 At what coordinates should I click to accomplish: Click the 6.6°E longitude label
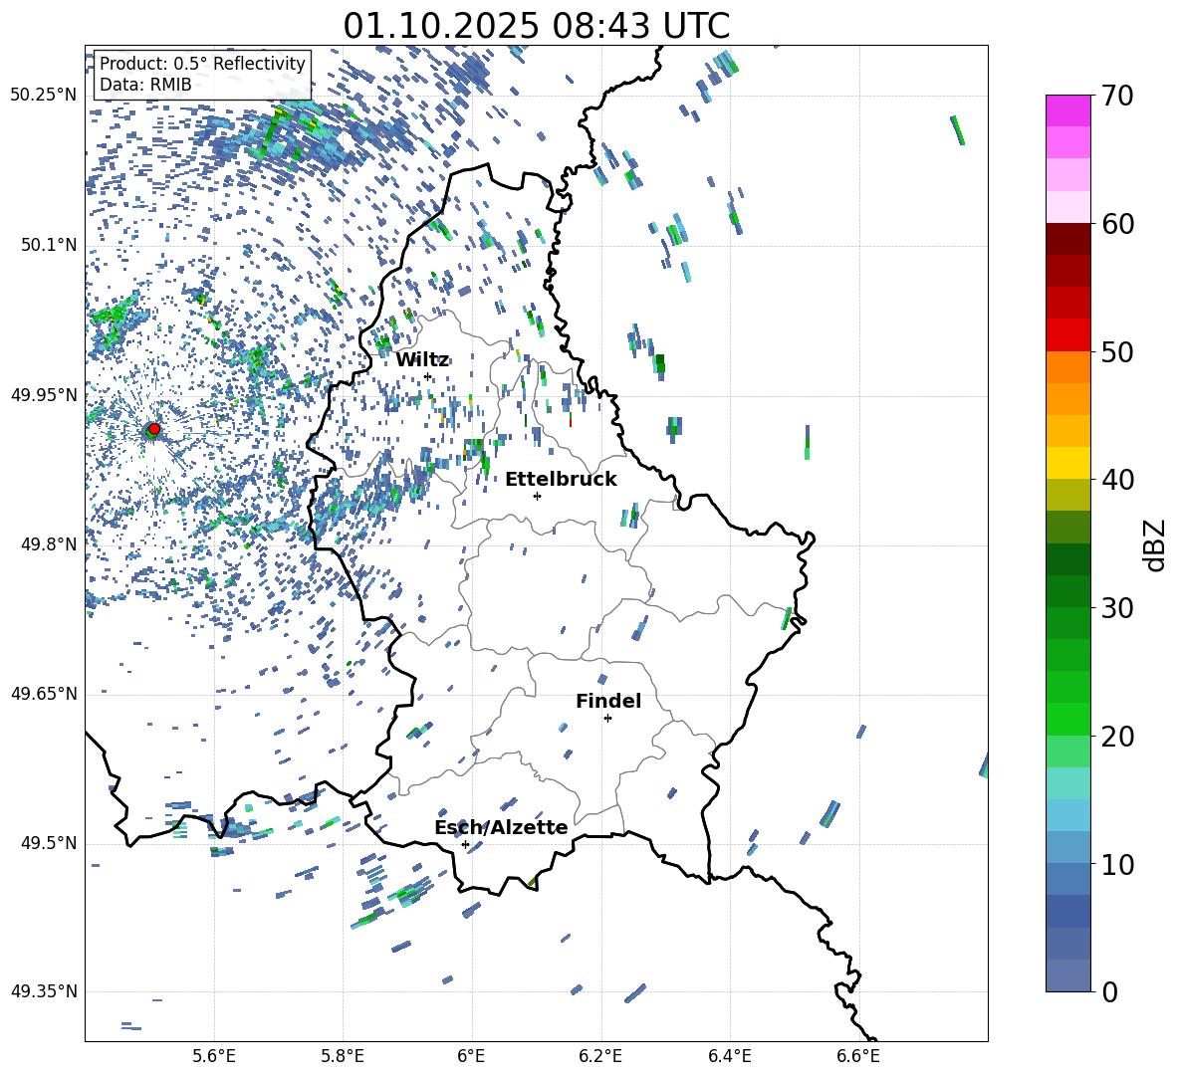tap(858, 1056)
